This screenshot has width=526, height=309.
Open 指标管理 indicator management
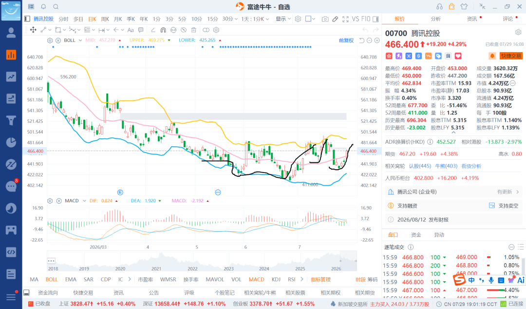click(320, 279)
